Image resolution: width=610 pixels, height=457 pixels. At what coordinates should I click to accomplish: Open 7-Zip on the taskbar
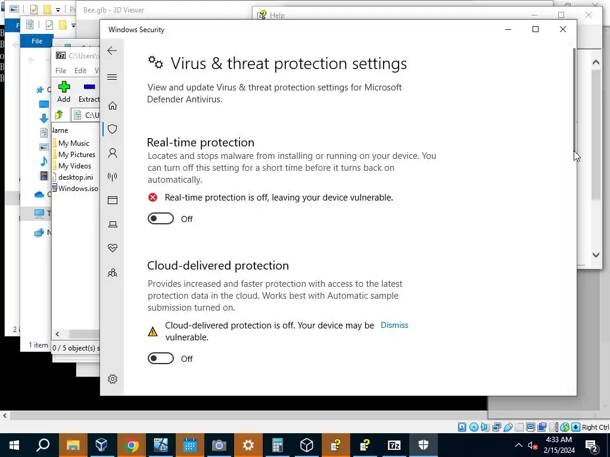[x=394, y=445]
